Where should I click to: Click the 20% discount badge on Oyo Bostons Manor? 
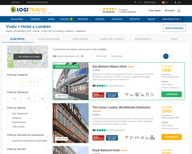point(98,95)
